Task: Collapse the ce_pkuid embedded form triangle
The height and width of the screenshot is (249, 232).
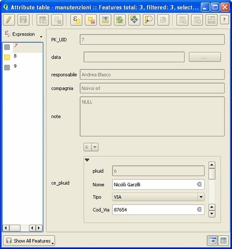Action: coord(87,160)
